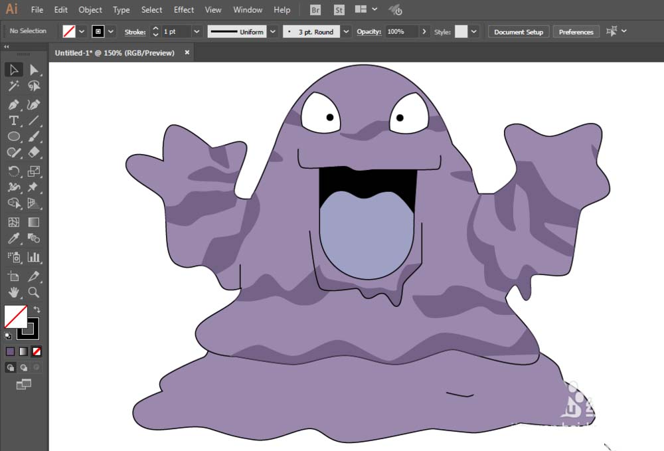Open Preferences from the control bar

point(576,32)
